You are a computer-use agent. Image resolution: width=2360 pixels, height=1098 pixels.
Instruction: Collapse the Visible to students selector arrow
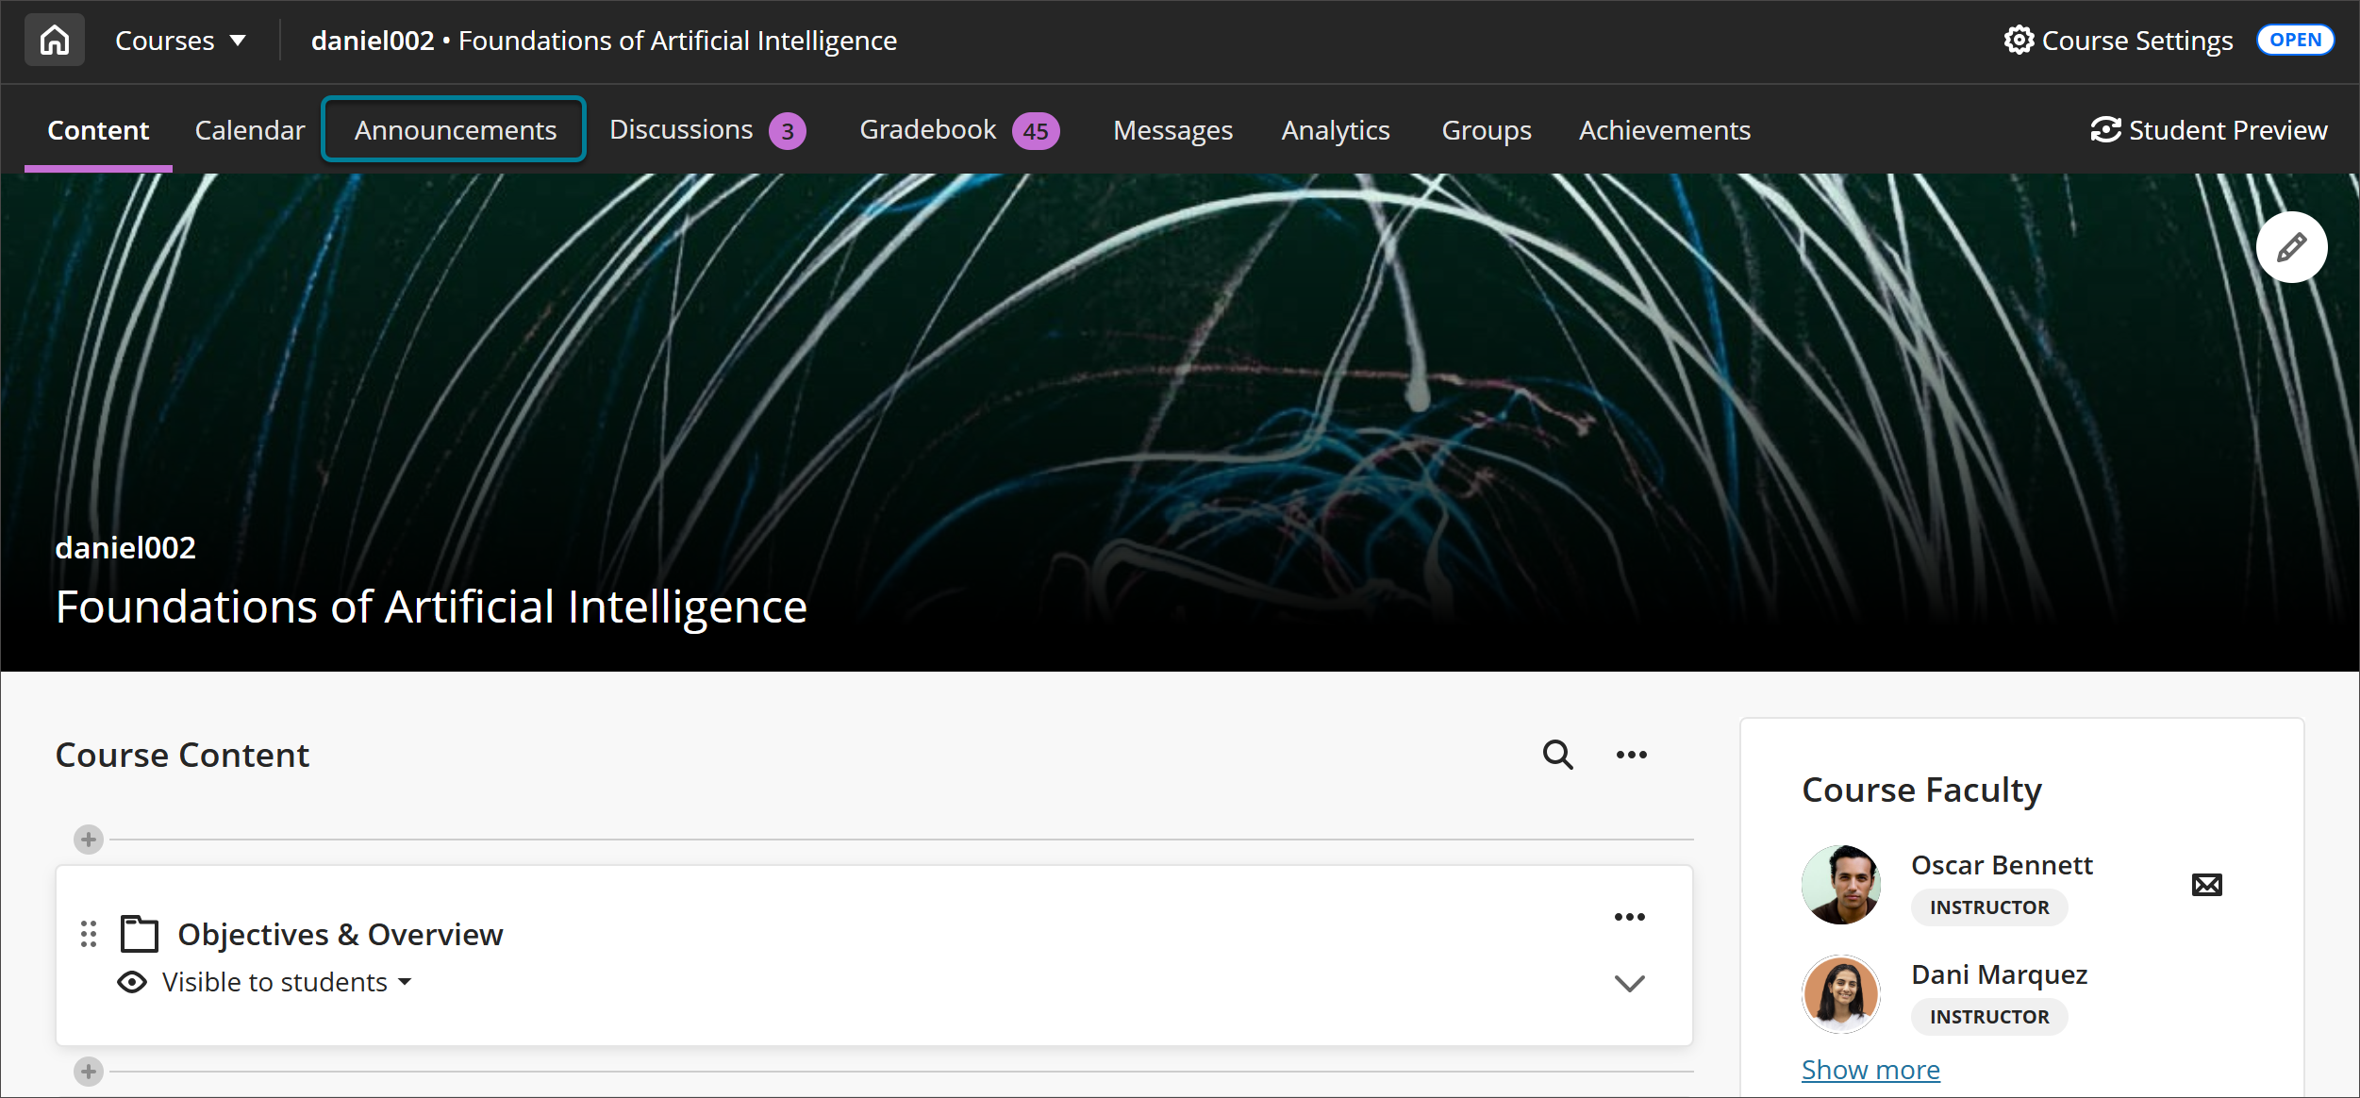point(405,982)
